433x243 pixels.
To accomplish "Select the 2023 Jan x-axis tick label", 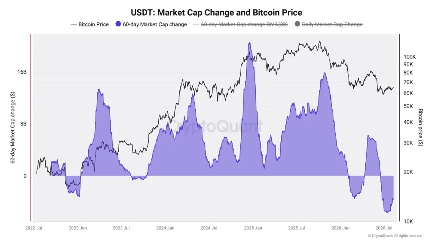I will coord(78,228).
